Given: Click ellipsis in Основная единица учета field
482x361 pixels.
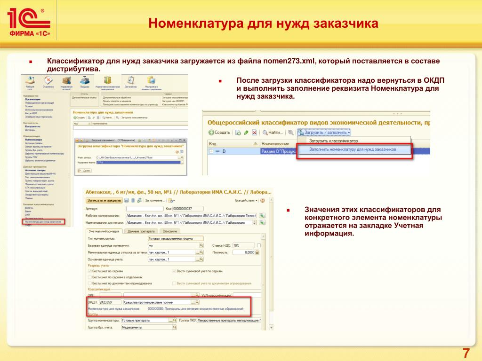Looking at the screenshot, I should 197,259.
